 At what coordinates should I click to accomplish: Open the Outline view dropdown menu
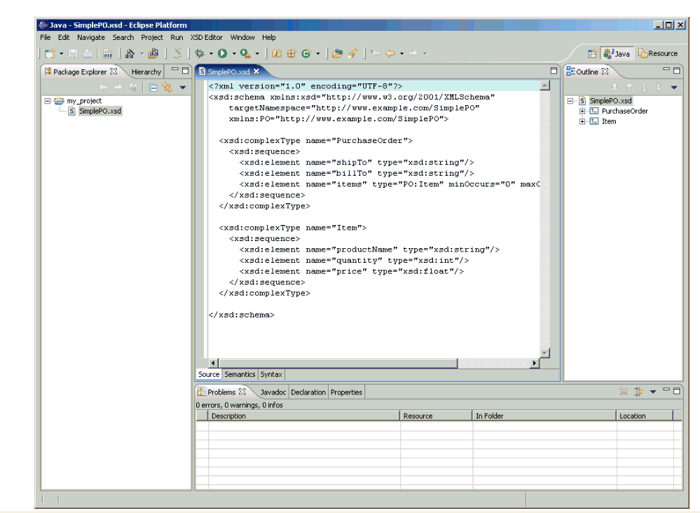tap(673, 88)
